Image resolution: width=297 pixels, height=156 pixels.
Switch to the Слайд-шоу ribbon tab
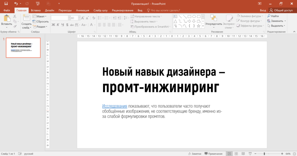[100, 10]
